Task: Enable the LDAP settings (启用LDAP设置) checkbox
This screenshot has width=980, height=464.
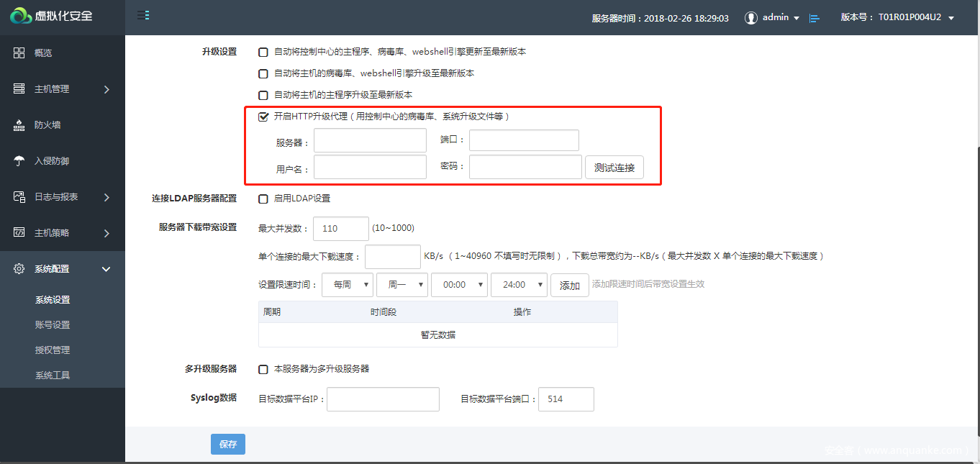Action: 263,199
